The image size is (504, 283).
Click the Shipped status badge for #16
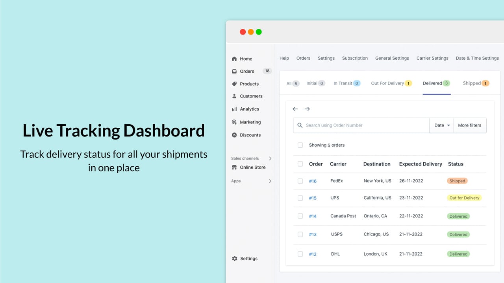(x=457, y=181)
